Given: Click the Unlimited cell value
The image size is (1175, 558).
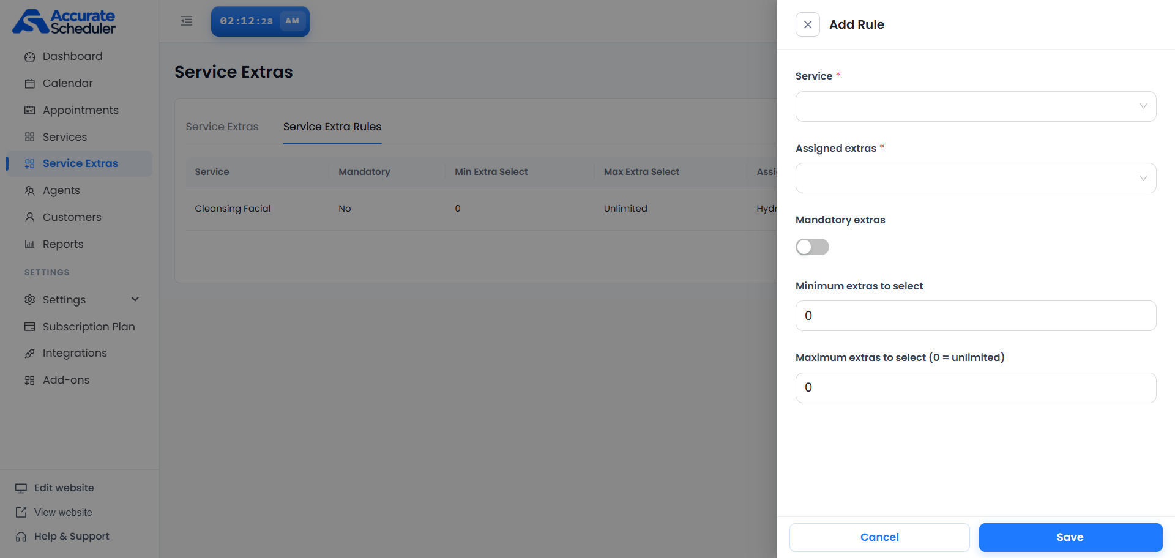Looking at the screenshot, I should click(625, 209).
